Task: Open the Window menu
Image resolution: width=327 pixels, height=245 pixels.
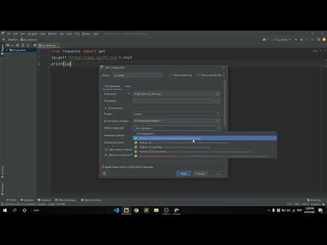Action: (x=86, y=34)
